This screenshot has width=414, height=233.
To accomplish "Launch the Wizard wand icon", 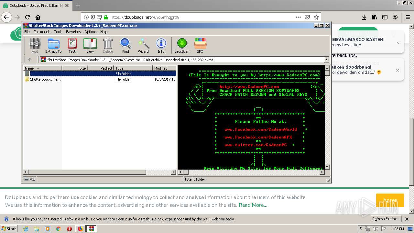I will [x=143, y=45].
